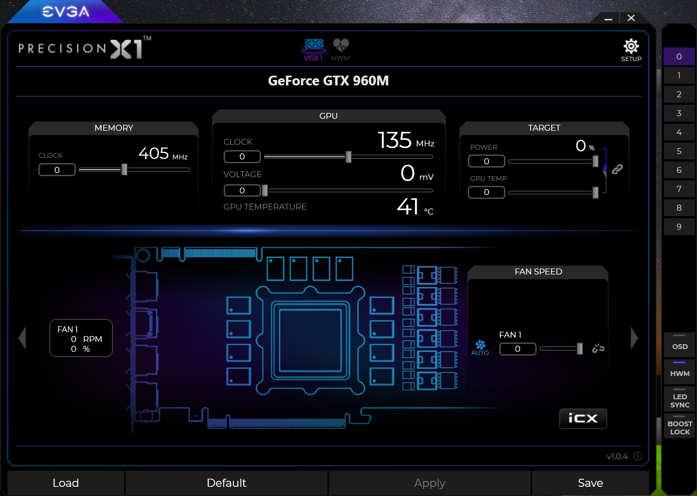Select profile 6
The width and height of the screenshot is (697, 496).
(x=679, y=170)
